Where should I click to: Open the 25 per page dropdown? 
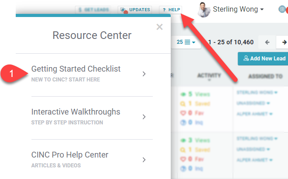click(x=186, y=43)
